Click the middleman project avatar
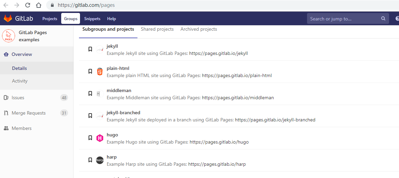Viewport: 399px width, 178px height. [100, 94]
